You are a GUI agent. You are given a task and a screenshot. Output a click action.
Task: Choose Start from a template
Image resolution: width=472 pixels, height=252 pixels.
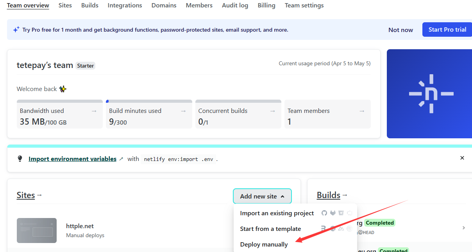pyautogui.click(x=270, y=229)
